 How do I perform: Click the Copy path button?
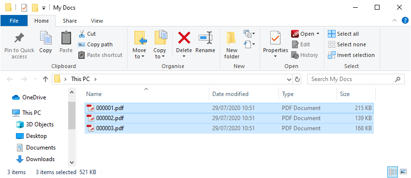95,44
